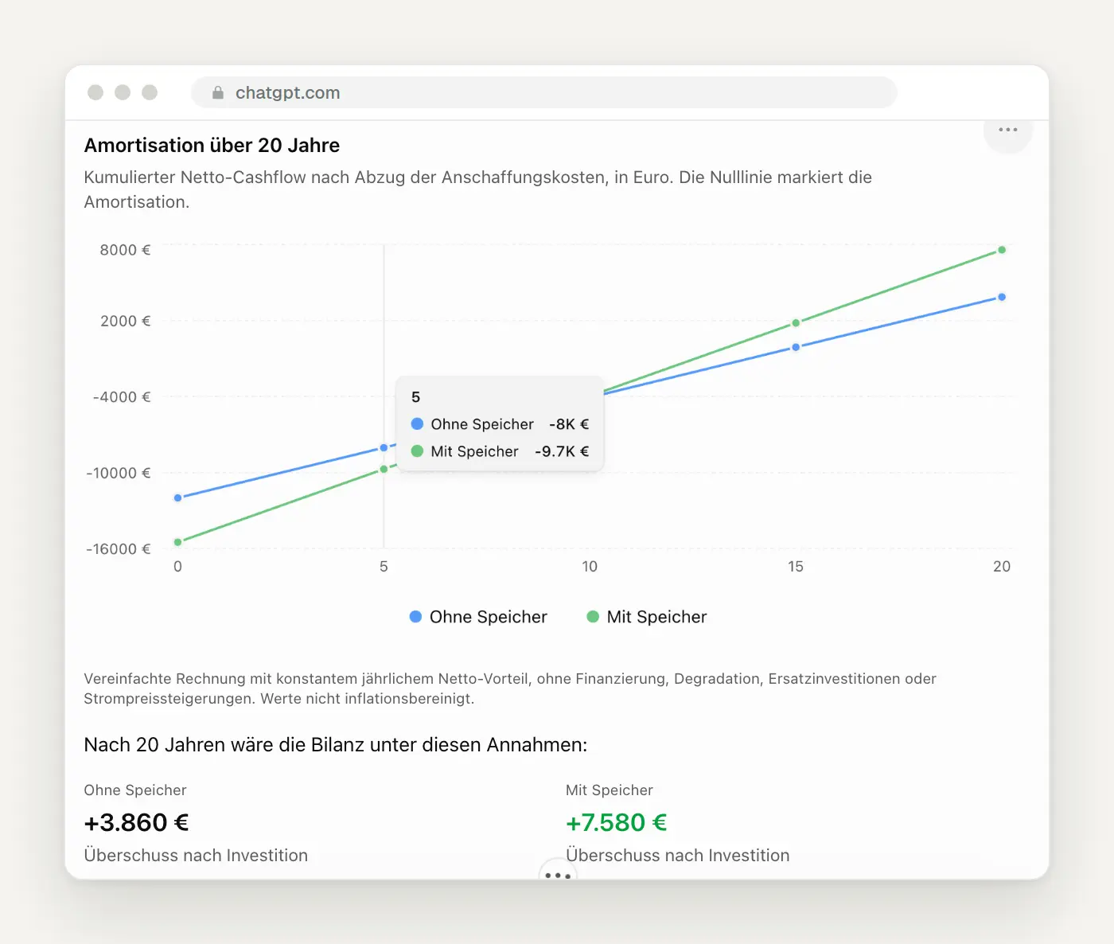Click the y-axis label '8000 €'
The image size is (1114, 944).
pos(125,250)
